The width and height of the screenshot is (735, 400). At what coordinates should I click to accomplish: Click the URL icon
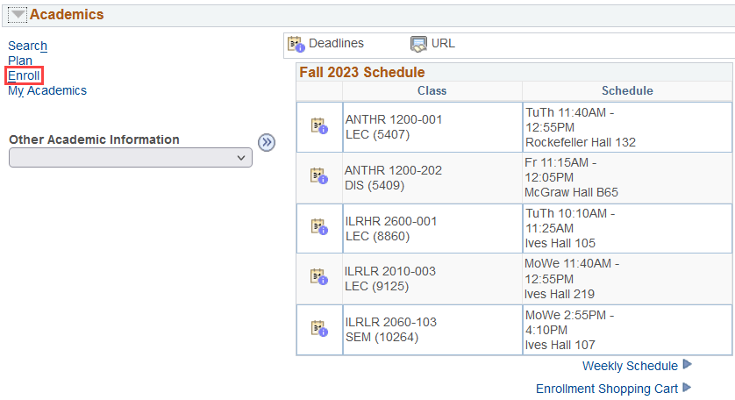click(418, 44)
